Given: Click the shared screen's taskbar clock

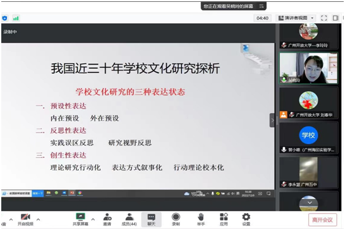Looking at the screenshot, I should click(x=248, y=193).
